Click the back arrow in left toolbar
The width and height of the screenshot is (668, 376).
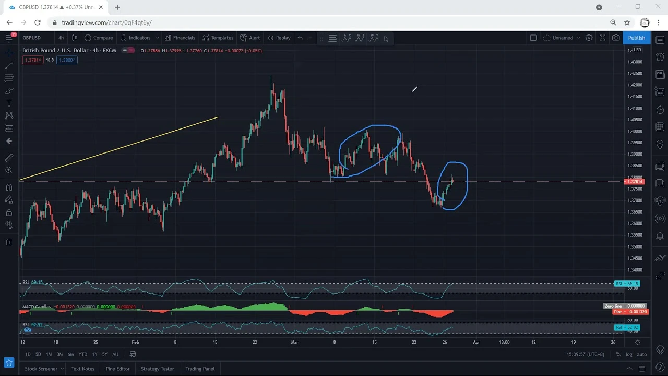9,141
